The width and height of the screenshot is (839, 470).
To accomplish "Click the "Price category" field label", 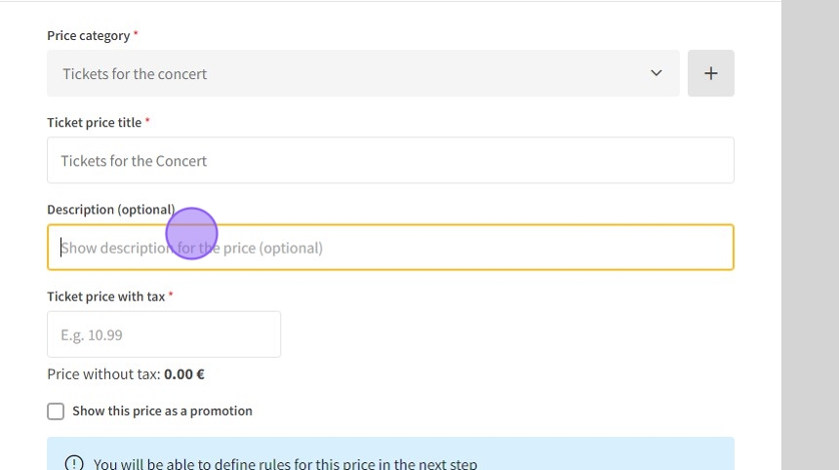I will (x=88, y=36).
